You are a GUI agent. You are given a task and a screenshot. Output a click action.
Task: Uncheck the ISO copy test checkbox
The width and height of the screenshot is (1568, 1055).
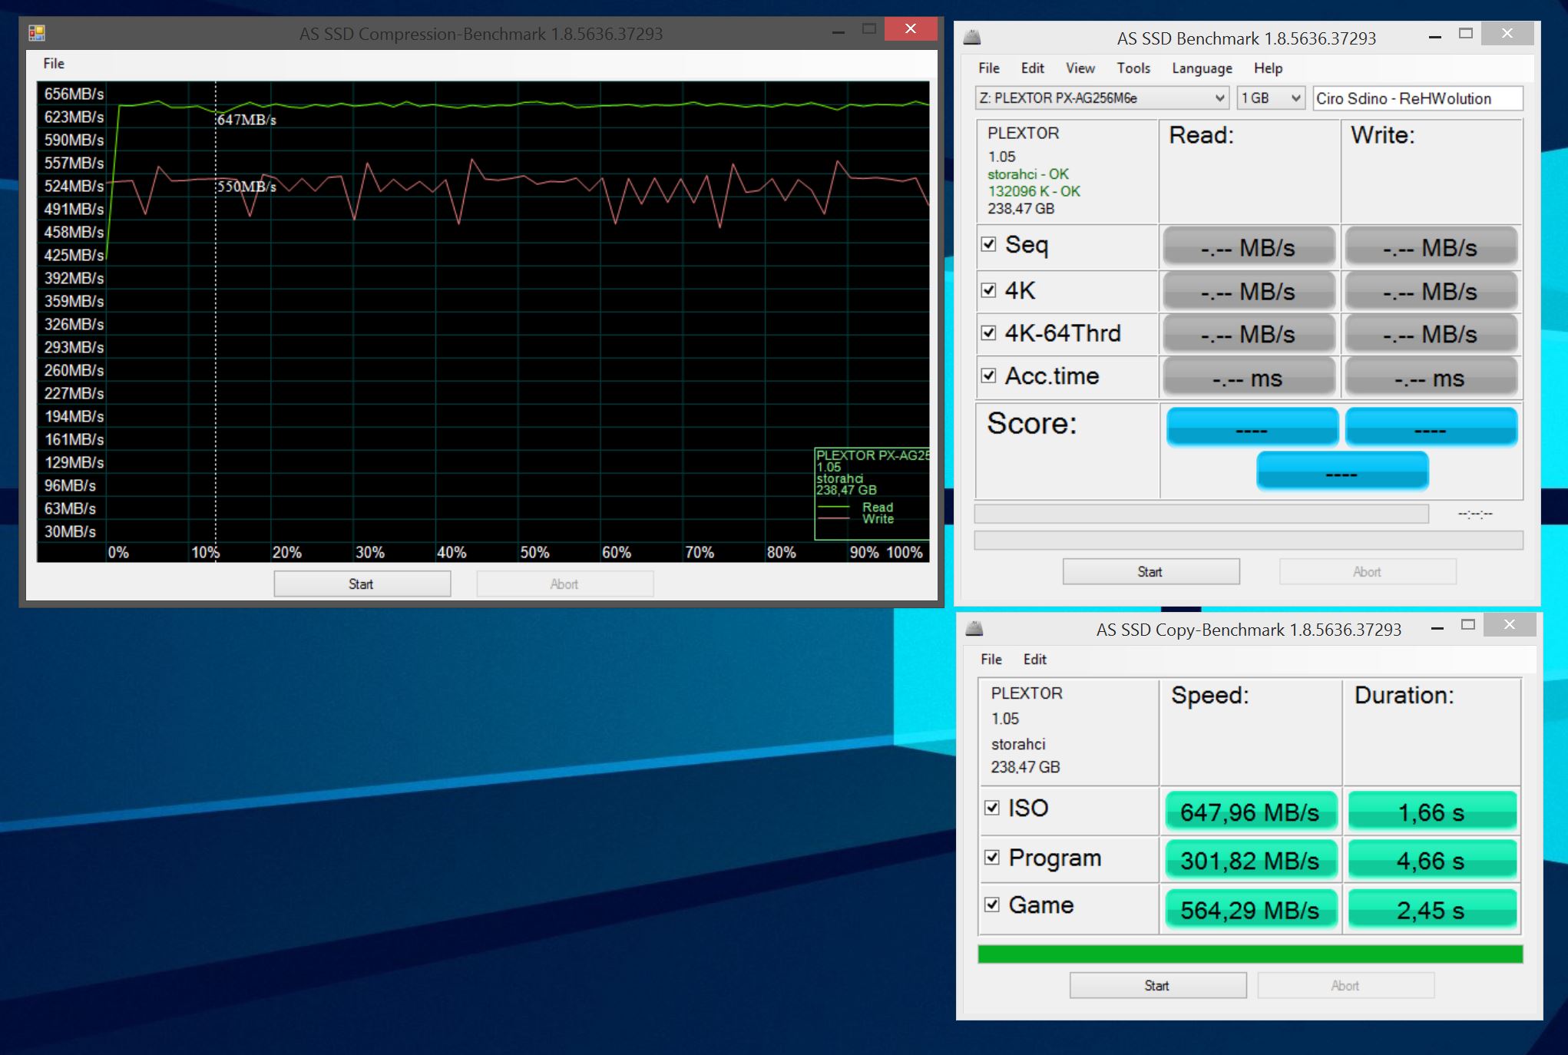(x=992, y=808)
